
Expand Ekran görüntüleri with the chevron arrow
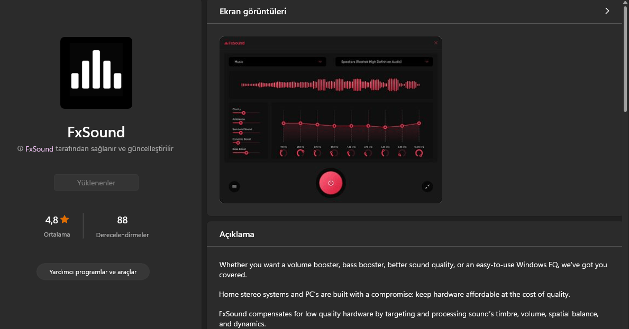[x=607, y=11]
